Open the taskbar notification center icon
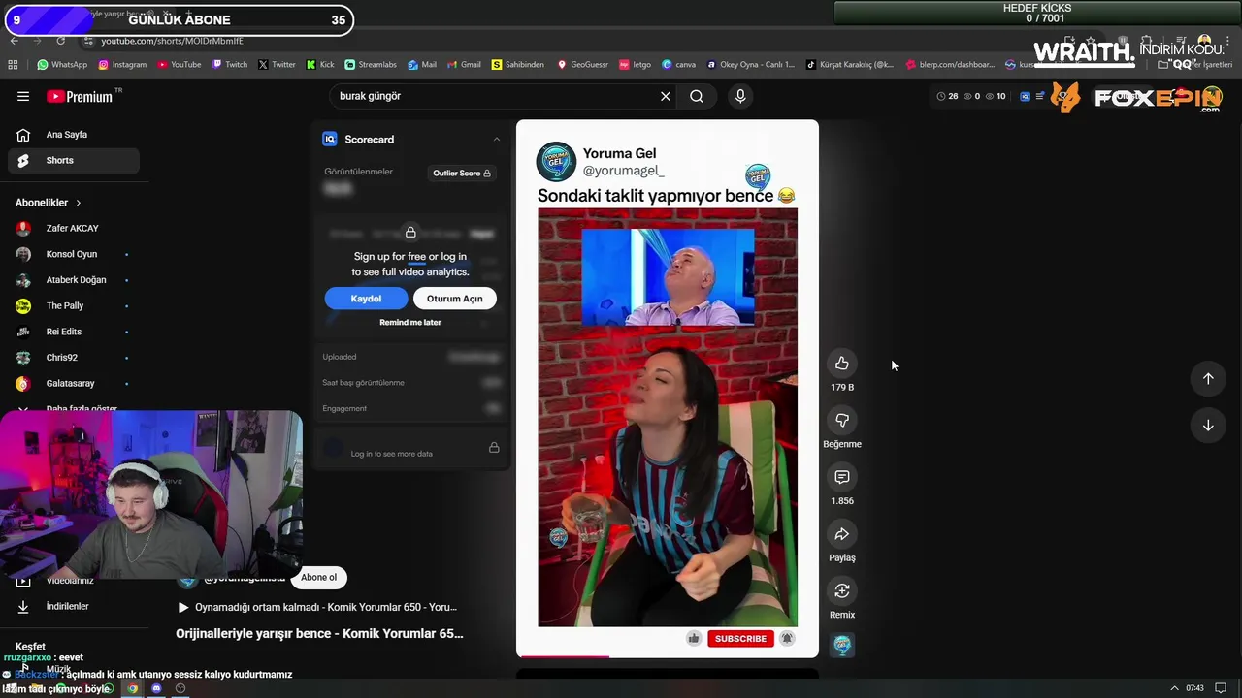This screenshot has height=698, width=1242. [x=1221, y=688]
